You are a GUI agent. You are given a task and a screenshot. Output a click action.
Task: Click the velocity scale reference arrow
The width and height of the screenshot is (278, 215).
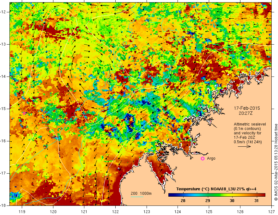(244, 146)
